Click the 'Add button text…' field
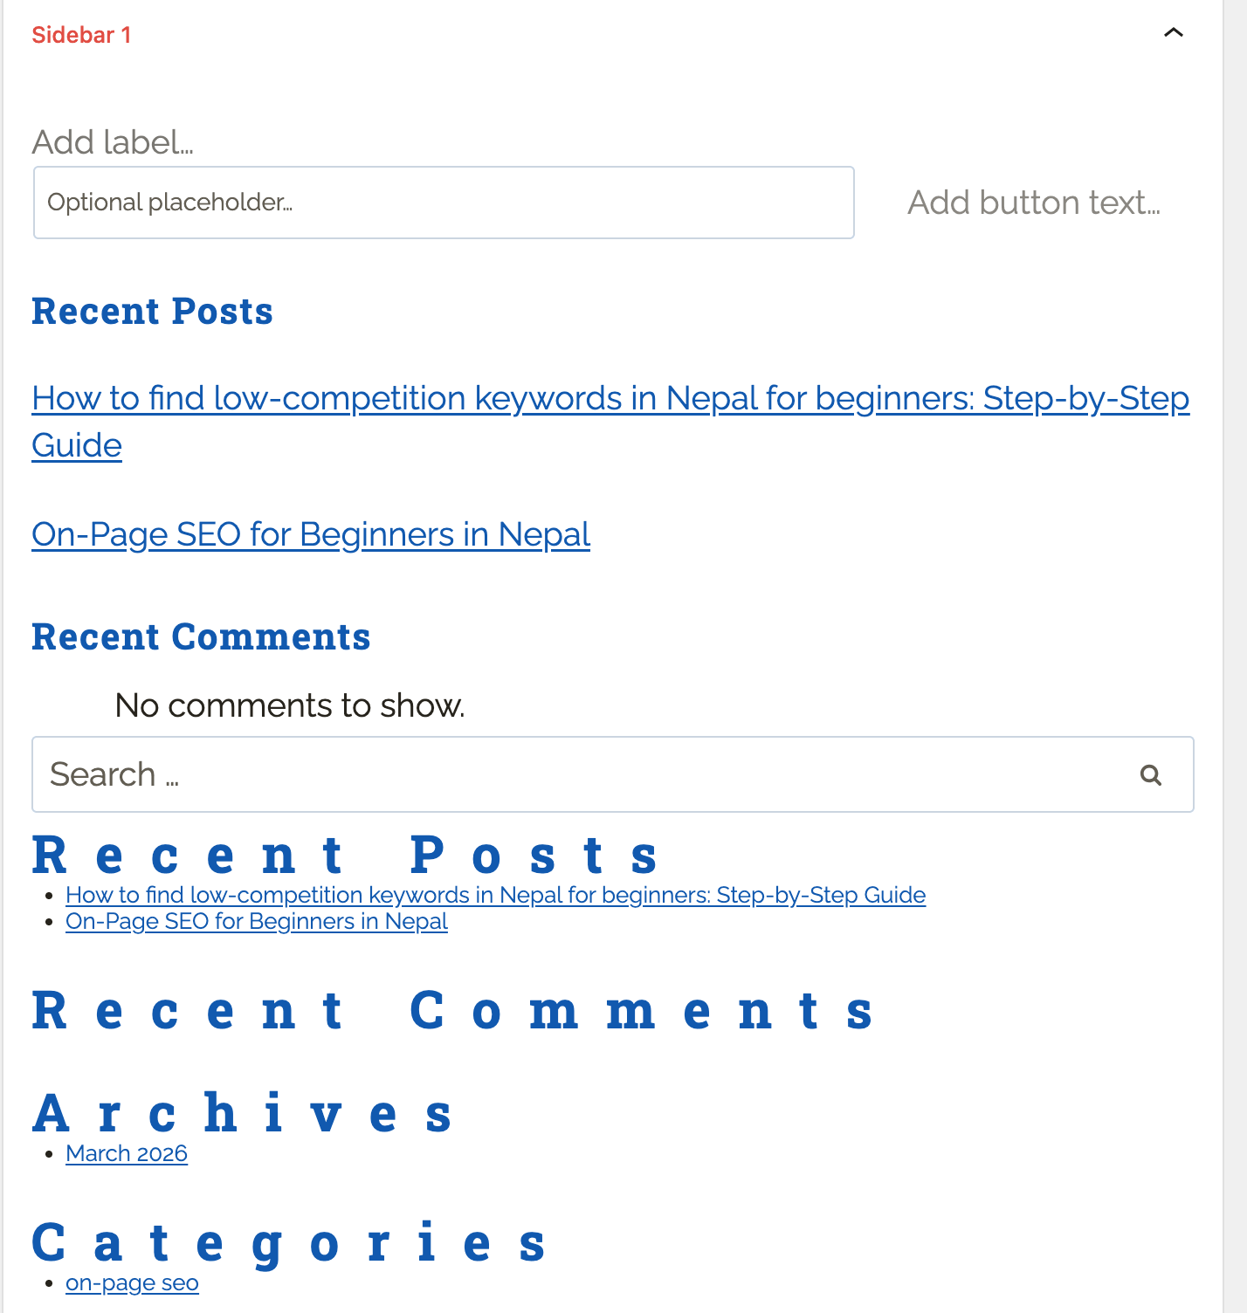This screenshot has height=1313, width=1247. [x=1033, y=202]
